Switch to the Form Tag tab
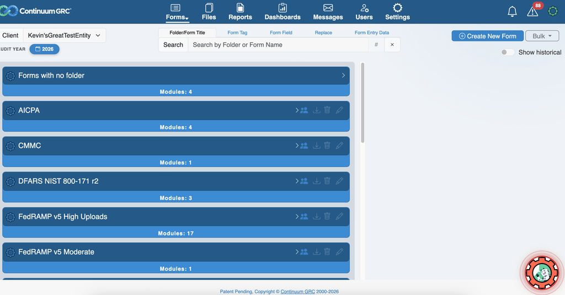This screenshot has height=295, width=565. click(x=237, y=33)
